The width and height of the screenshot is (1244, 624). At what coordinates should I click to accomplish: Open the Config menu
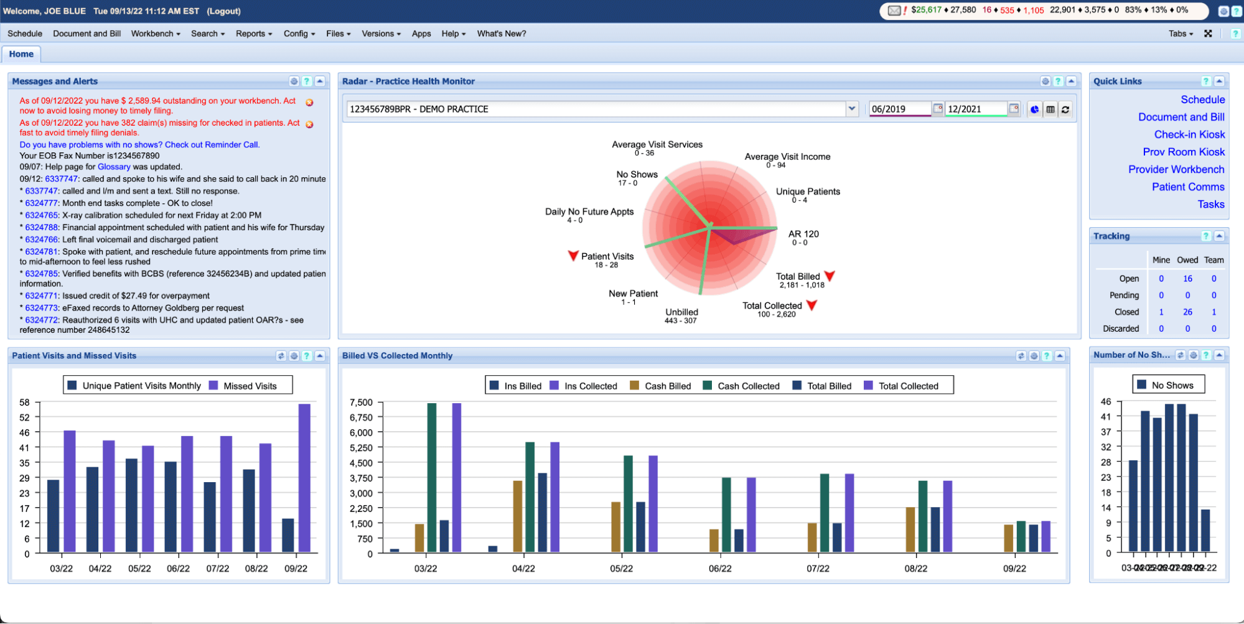[x=299, y=34]
